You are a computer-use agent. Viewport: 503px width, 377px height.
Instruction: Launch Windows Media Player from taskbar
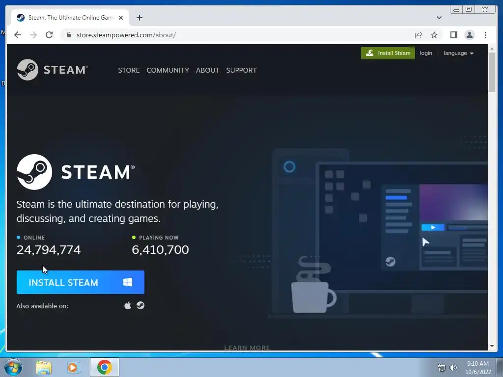pos(73,368)
